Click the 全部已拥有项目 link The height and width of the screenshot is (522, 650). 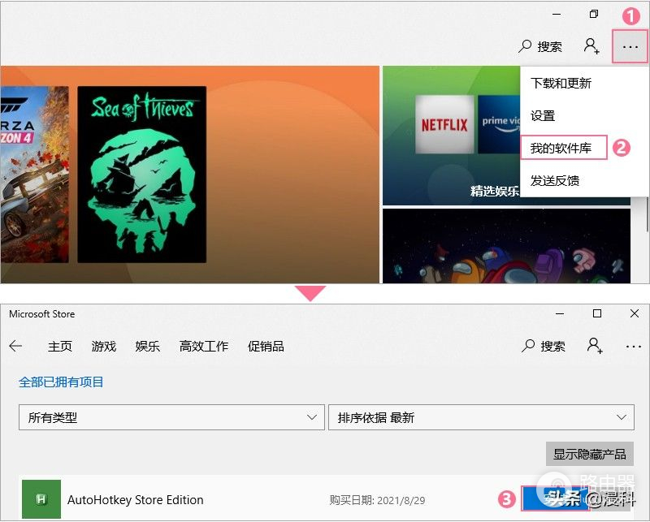(x=61, y=382)
